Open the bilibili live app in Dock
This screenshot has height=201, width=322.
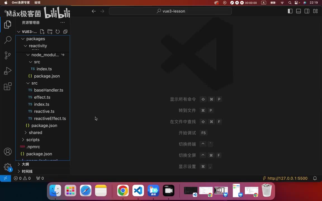coord(153,190)
